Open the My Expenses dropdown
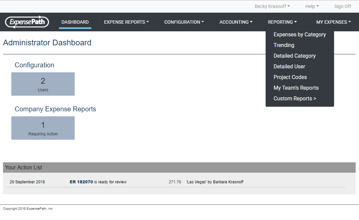This screenshot has width=359, height=220. coord(334,22)
